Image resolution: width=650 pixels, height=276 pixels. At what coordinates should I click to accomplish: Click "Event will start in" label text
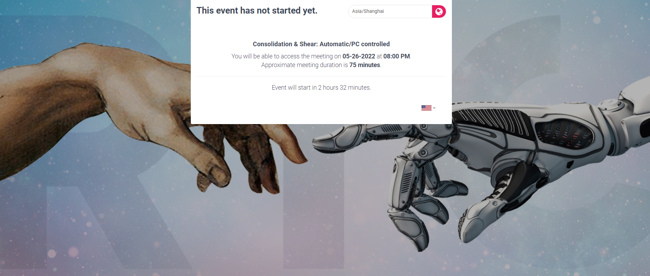point(294,88)
